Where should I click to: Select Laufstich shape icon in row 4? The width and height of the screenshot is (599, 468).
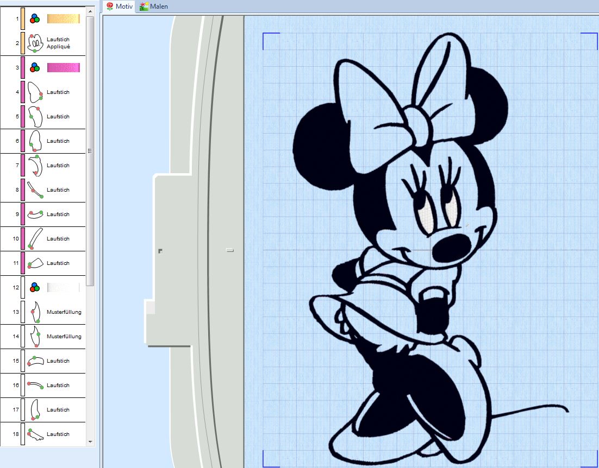coord(35,92)
